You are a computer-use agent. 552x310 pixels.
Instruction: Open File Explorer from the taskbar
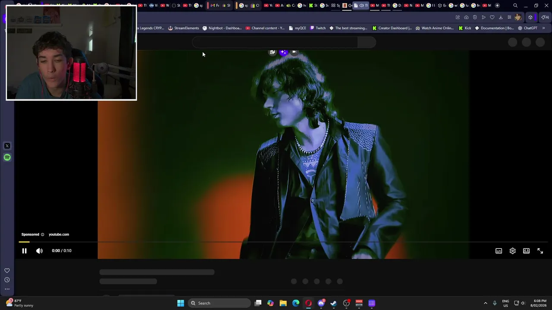[283, 303]
